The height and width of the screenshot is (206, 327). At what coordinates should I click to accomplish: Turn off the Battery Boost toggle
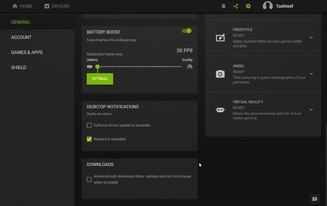click(187, 31)
